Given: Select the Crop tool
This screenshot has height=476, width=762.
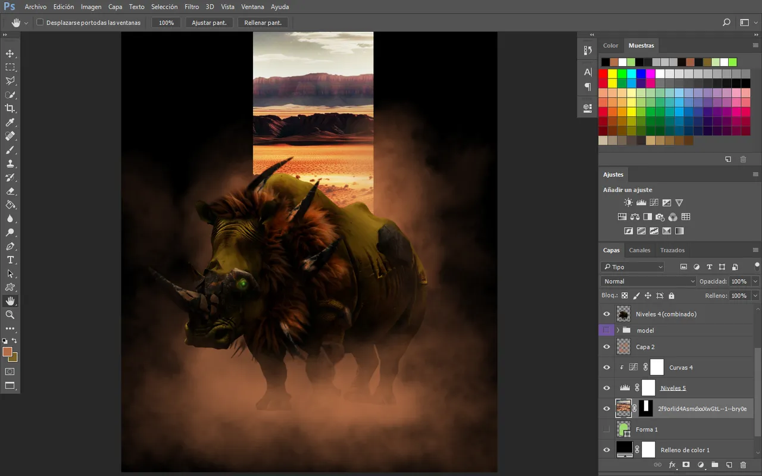Looking at the screenshot, I should pos(10,108).
